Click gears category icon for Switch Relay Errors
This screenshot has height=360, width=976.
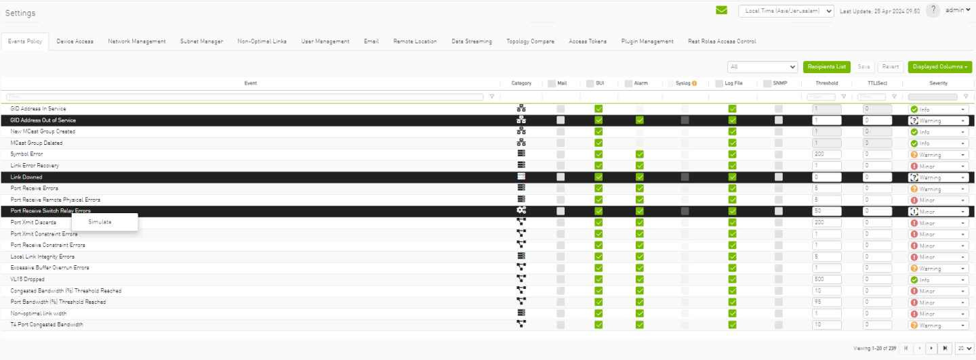point(521,210)
